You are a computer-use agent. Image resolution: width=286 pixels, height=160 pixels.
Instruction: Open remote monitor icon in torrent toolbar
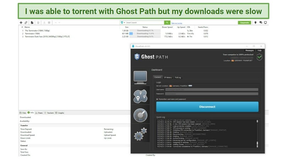coord(265,23)
